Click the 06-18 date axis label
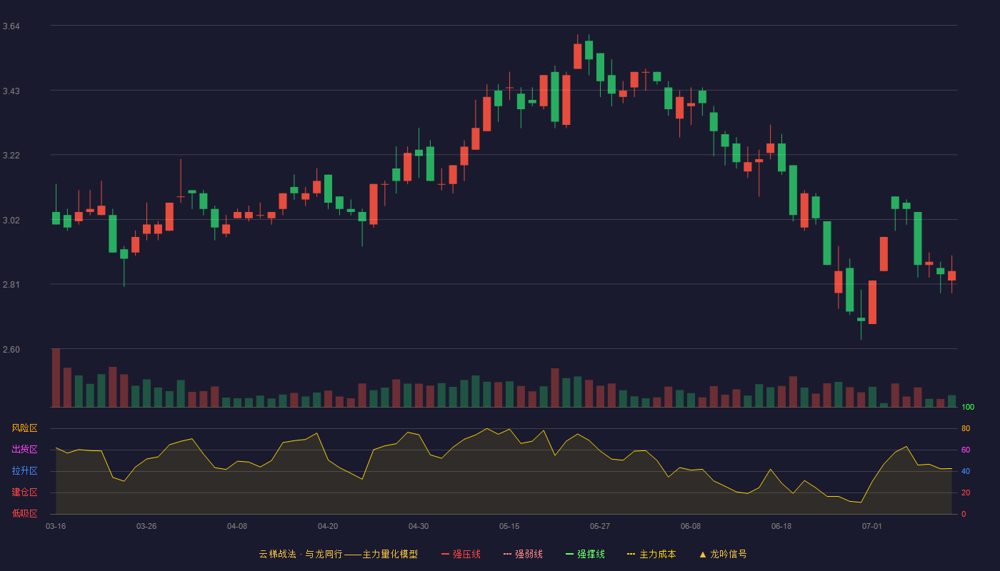Image resolution: width=1000 pixels, height=571 pixels. (781, 526)
